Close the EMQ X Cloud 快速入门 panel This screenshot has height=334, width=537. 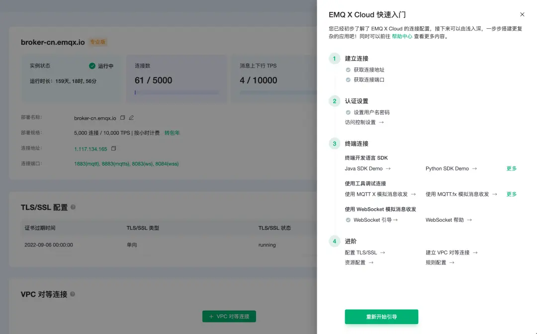click(522, 14)
